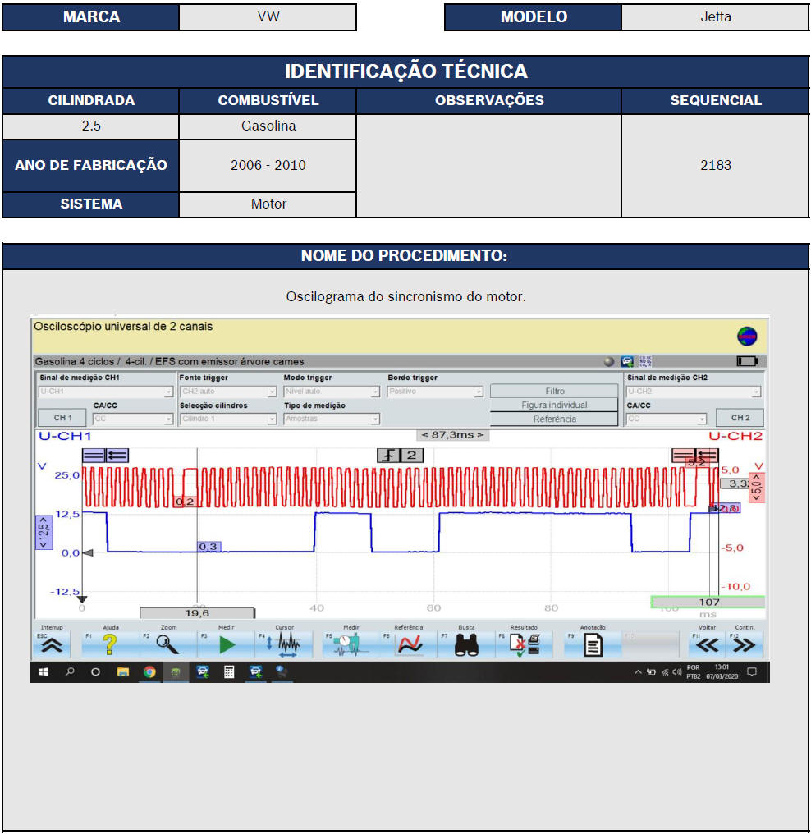The height and width of the screenshot is (834, 811).
Task: Expand the Tipo de medição dropdown
Action: 331,419
